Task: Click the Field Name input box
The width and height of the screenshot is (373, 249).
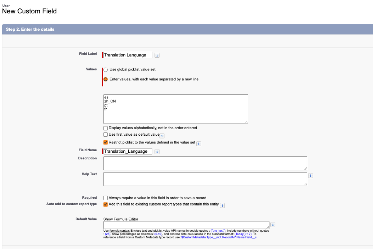Action: 128,151
